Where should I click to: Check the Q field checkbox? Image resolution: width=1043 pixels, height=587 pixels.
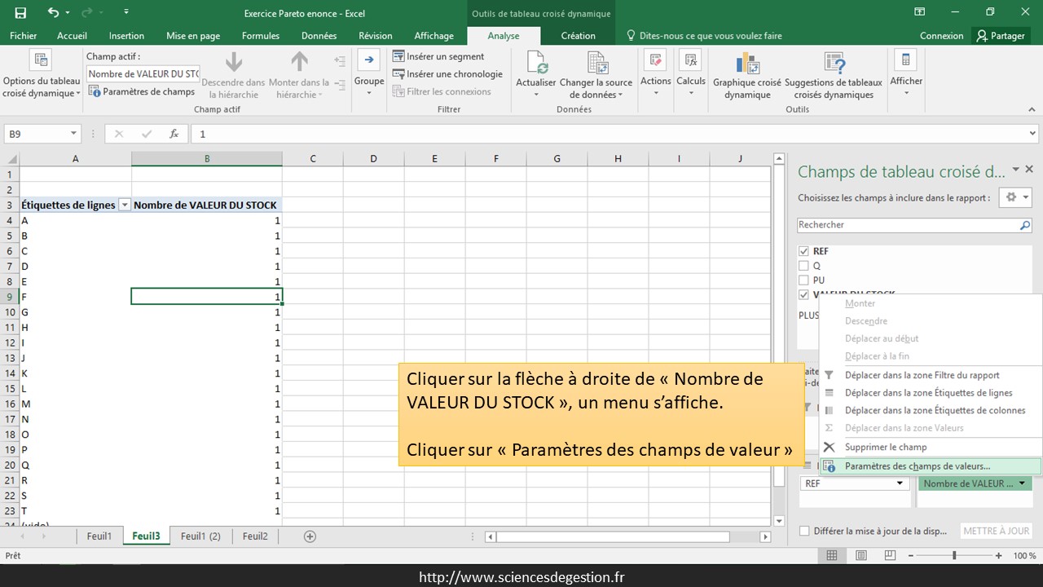coord(804,266)
